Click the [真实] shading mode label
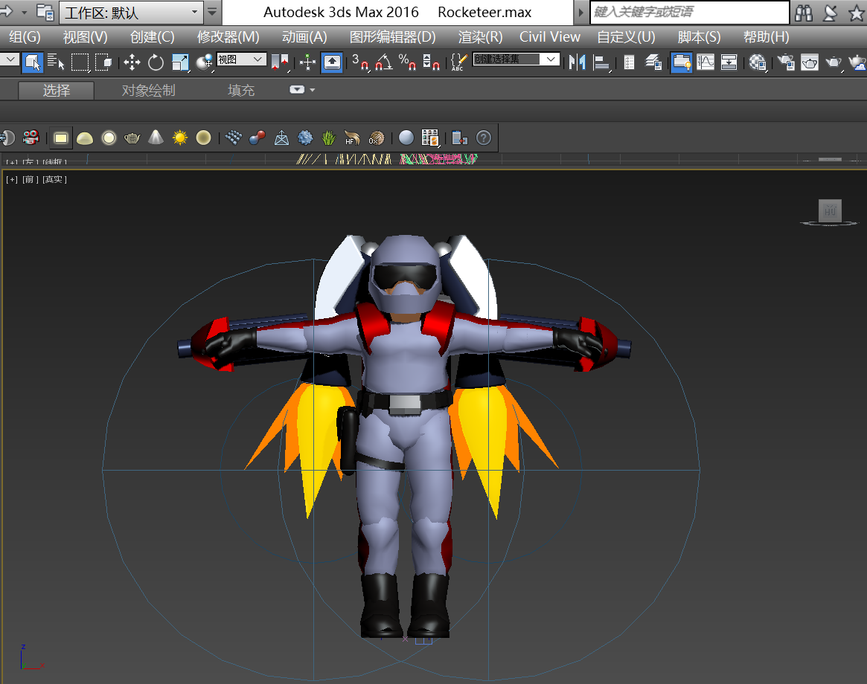 tap(55, 179)
